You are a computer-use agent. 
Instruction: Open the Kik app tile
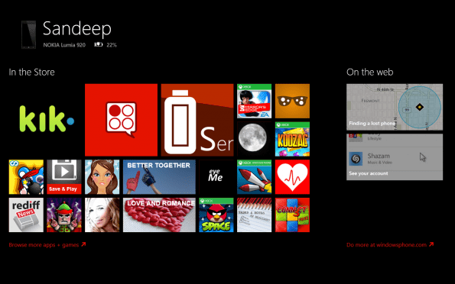click(x=45, y=120)
